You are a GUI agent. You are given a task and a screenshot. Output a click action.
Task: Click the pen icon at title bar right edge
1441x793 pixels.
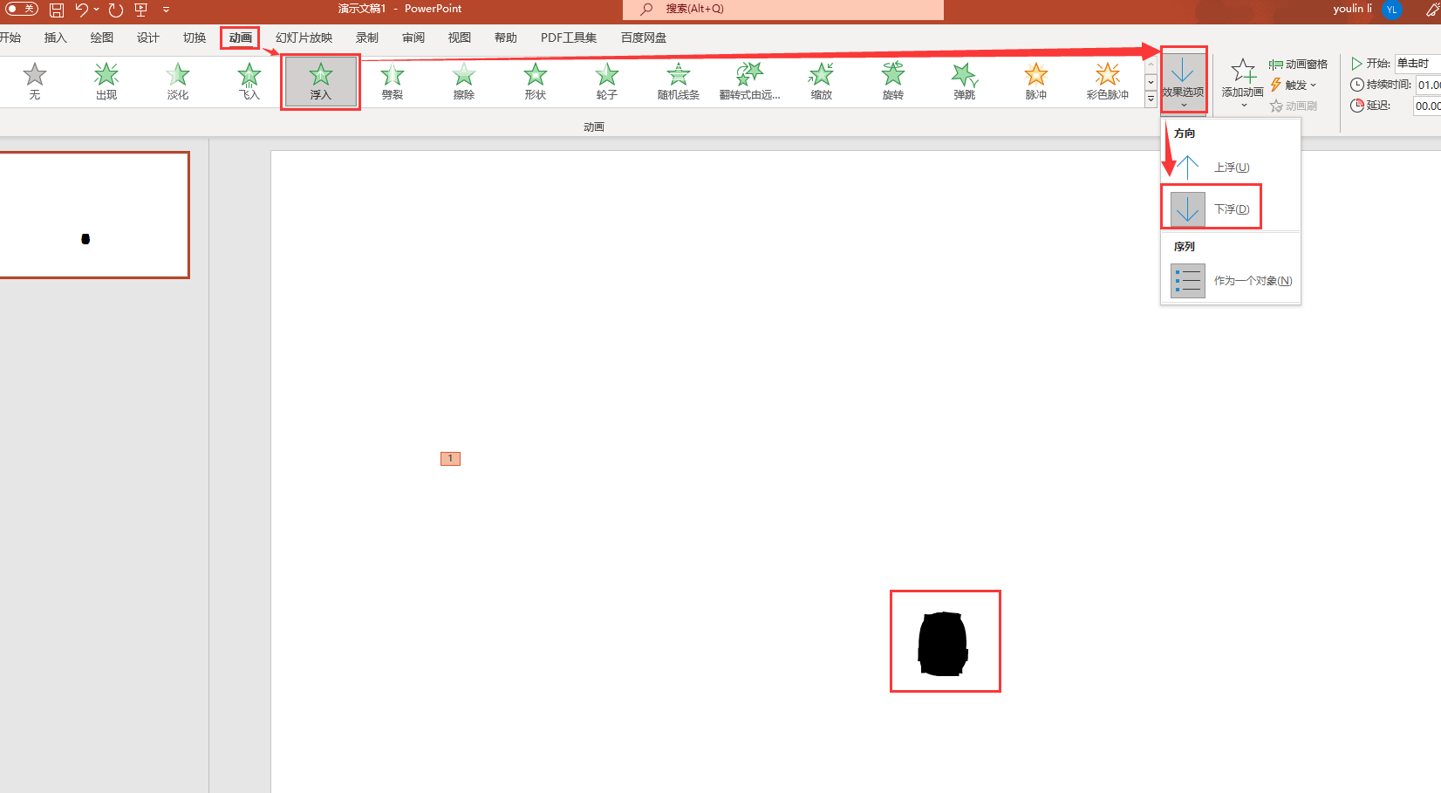(x=1432, y=10)
